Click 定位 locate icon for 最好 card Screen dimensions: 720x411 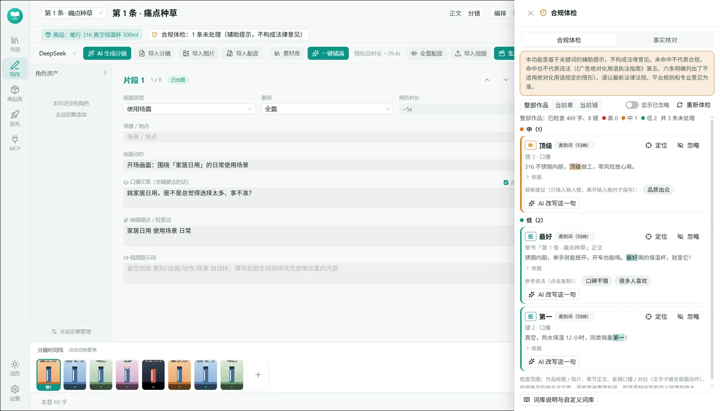pyautogui.click(x=657, y=237)
